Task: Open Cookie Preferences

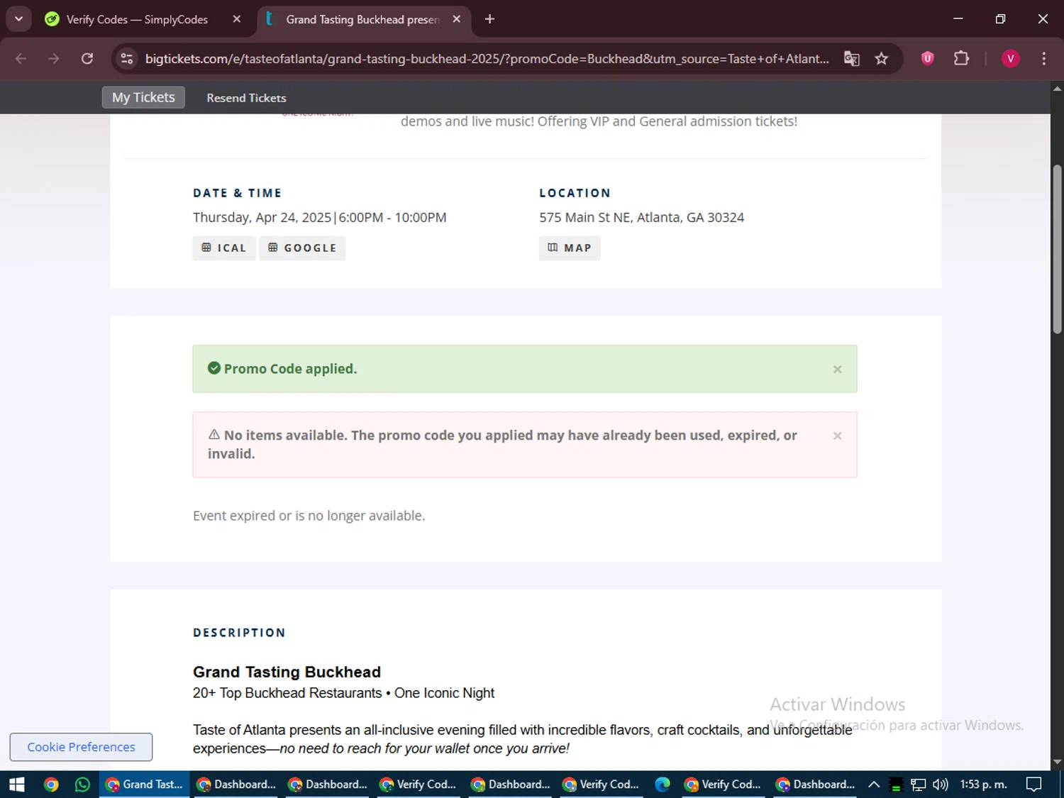Action: pyautogui.click(x=81, y=747)
